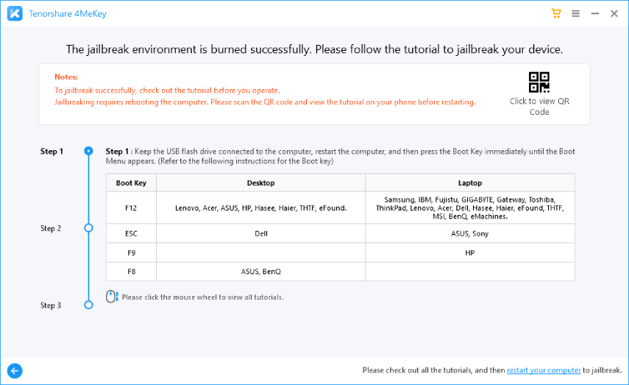
Task: Open the hamburger menu in title bar
Action: [x=575, y=13]
